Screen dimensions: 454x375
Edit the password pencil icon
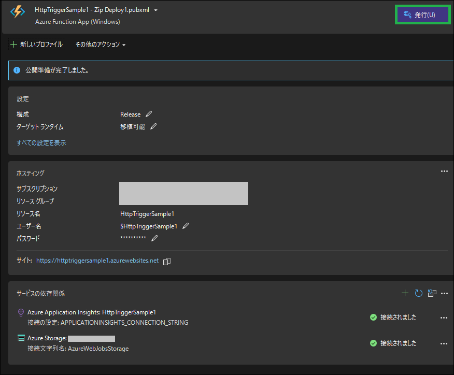(x=154, y=238)
